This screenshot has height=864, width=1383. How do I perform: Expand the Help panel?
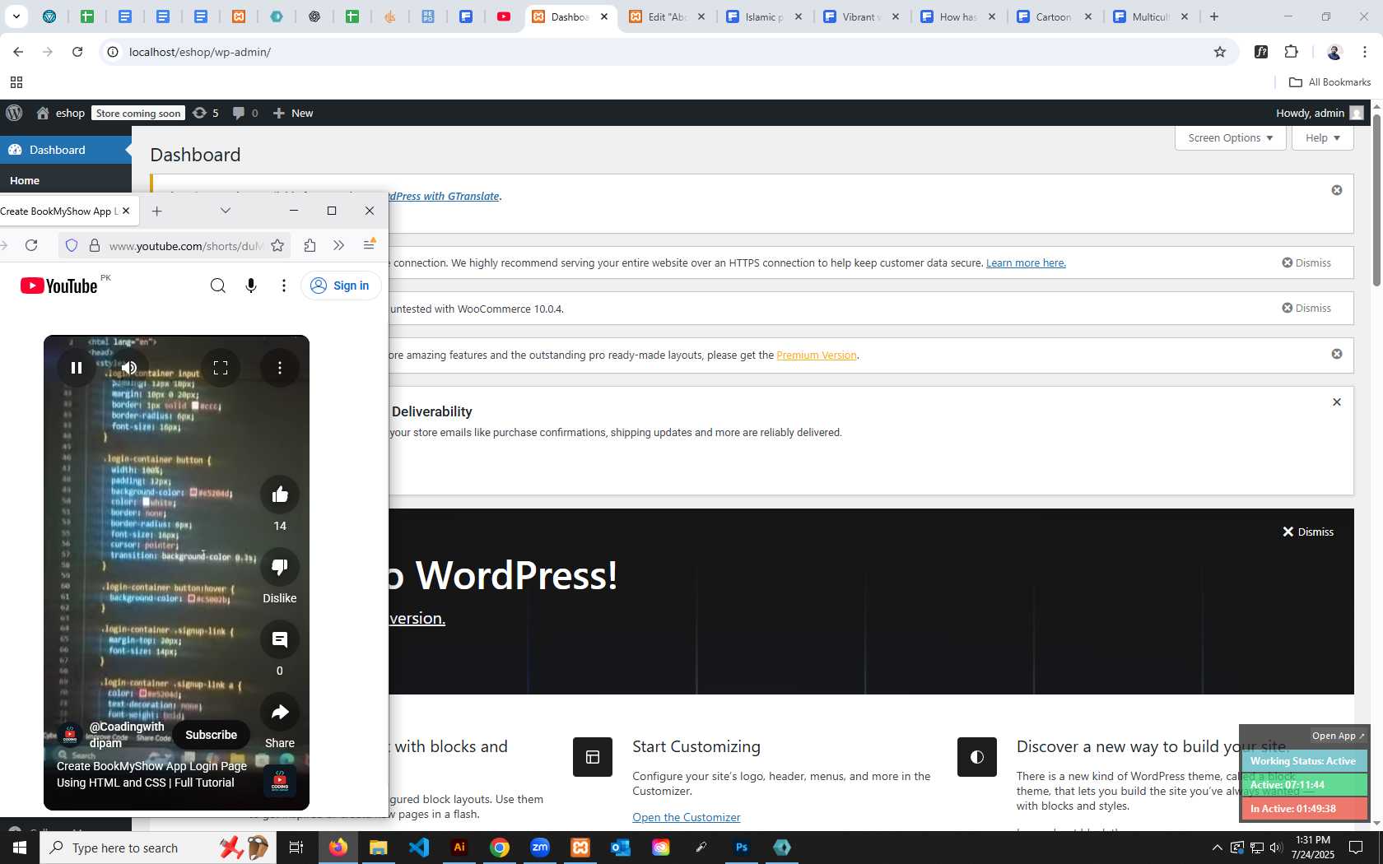tap(1323, 137)
